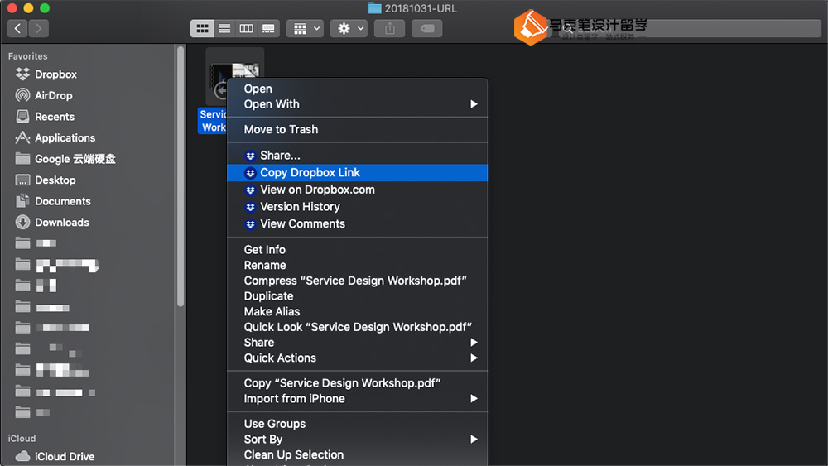Viewport: 828px width, 466px height.
Task: Choose View Comments
Action: click(x=357, y=223)
